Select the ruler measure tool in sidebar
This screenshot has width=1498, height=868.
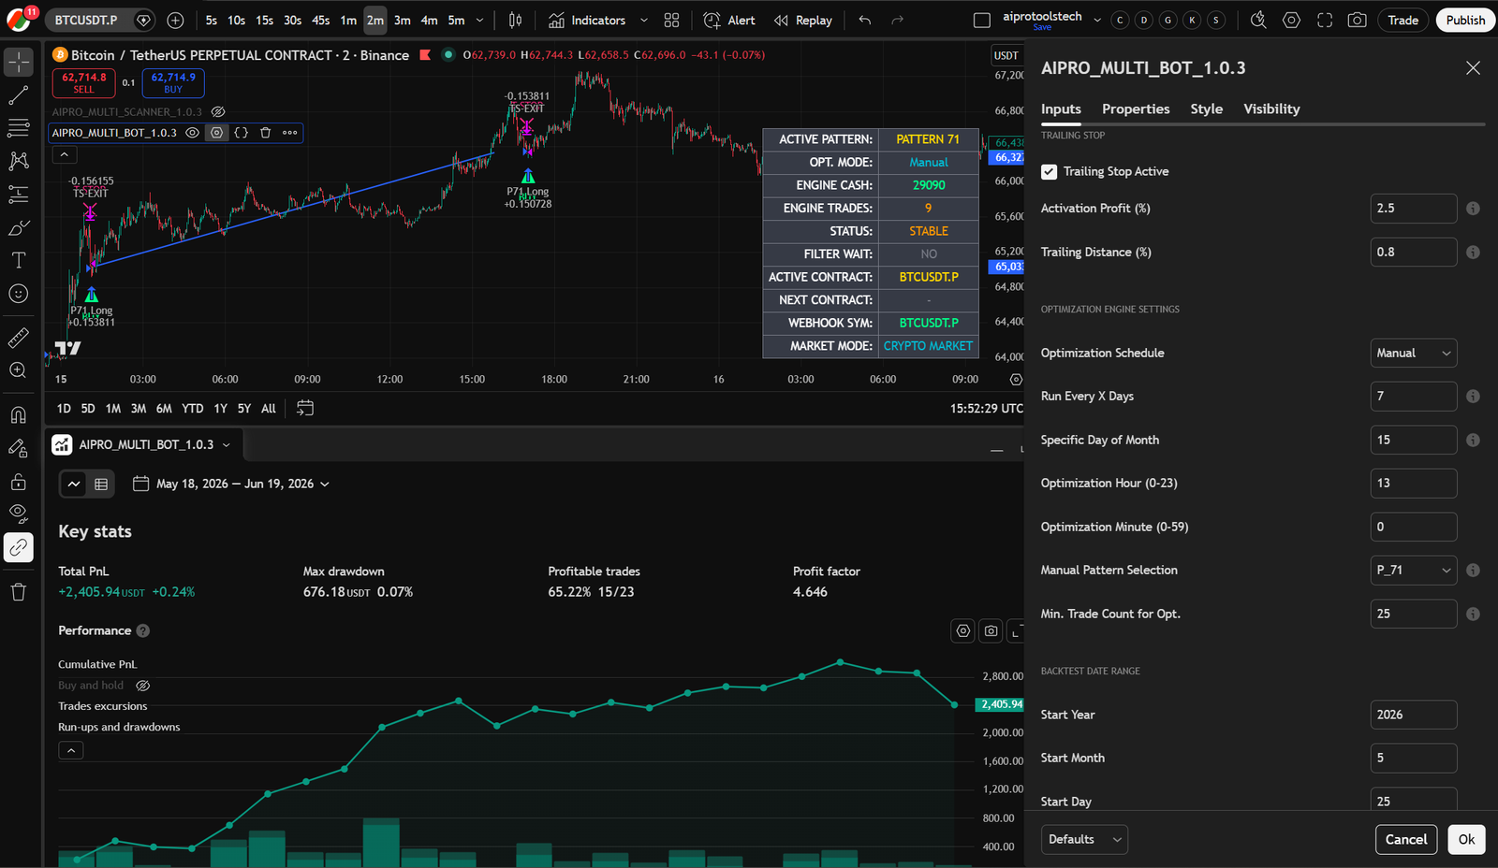18,338
